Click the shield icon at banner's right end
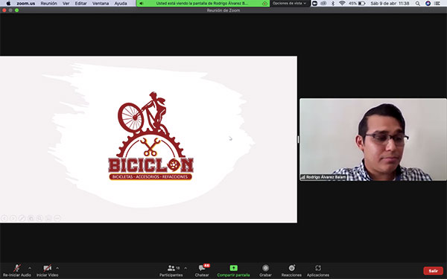The width and height of the screenshot is (447, 279). point(265,4)
